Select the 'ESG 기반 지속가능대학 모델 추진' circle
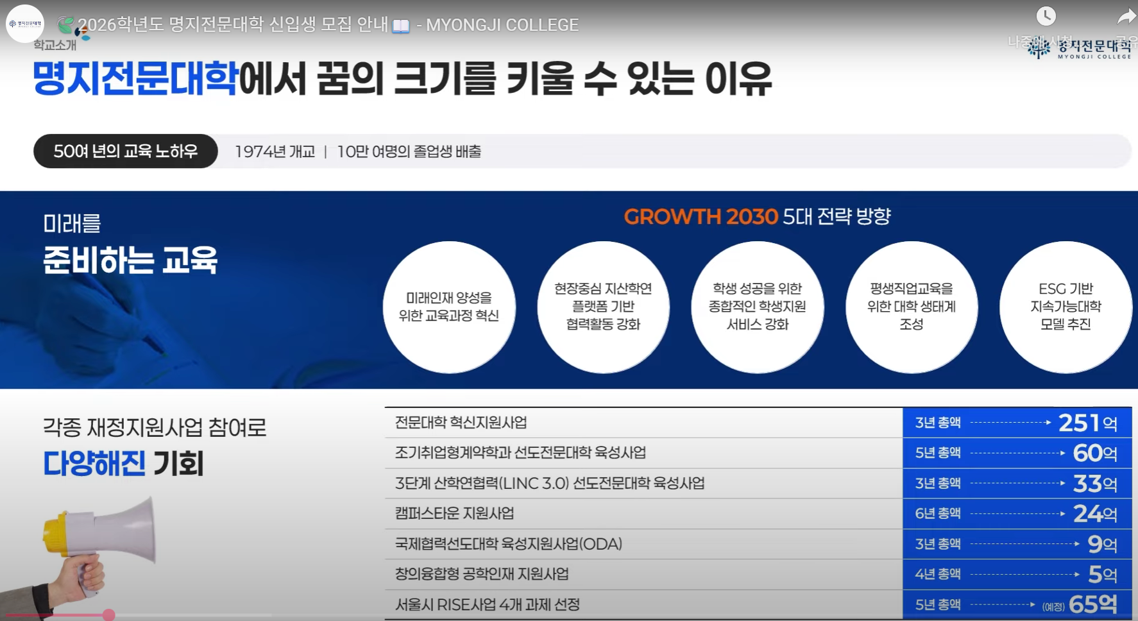 click(x=1066, y=307)
